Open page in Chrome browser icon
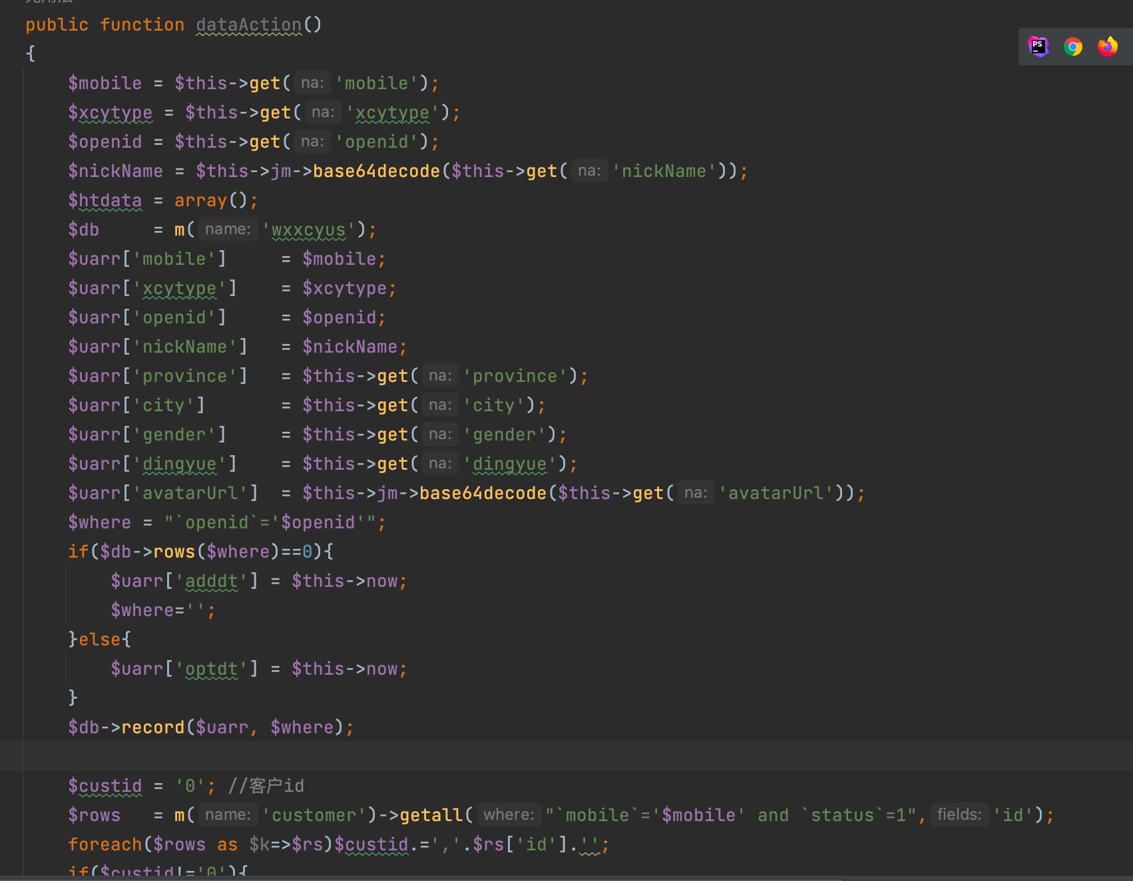1133x881 pixels. [1073, 47]
